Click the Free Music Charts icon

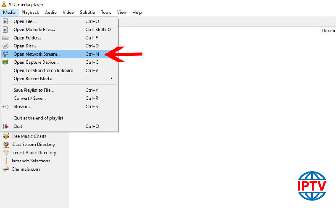pos(6,136)
